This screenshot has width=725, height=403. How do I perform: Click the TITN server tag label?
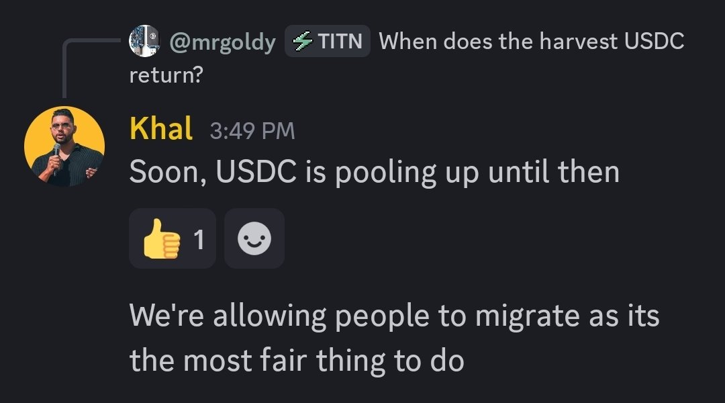[340, 42]
